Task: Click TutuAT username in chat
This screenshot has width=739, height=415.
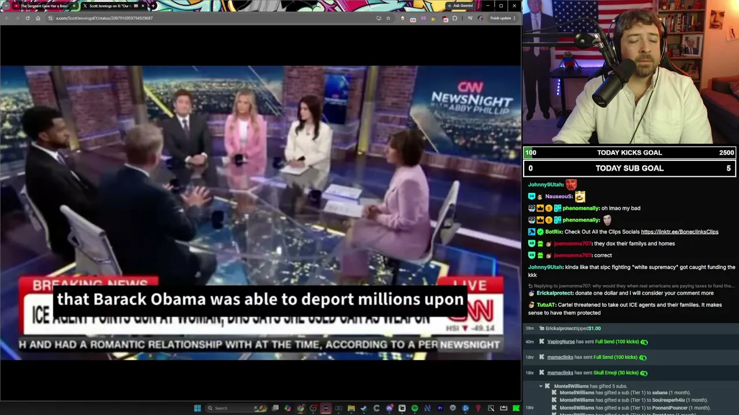Action: [x=546, y=305]
